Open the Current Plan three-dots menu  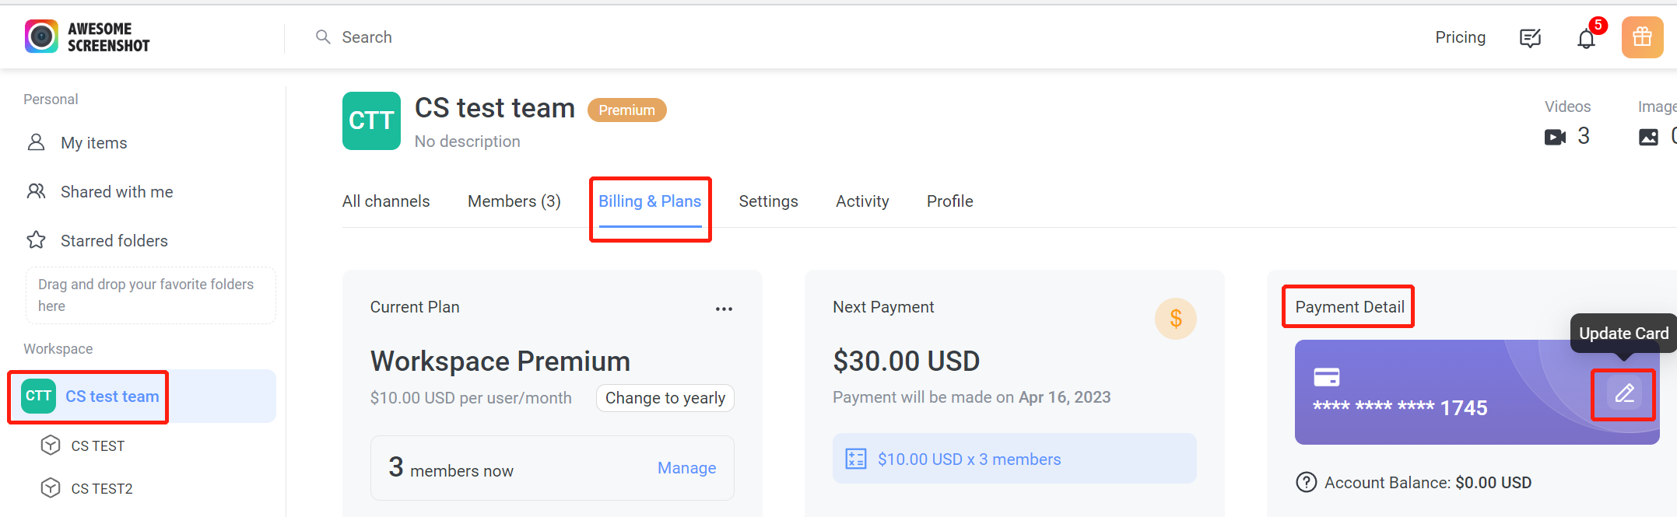coord(724,309)
